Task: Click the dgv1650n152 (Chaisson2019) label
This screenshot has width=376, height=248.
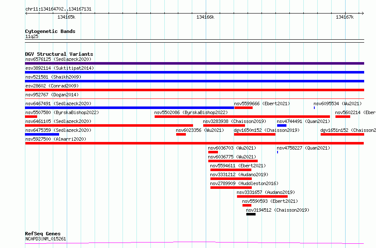Action: 267,130
